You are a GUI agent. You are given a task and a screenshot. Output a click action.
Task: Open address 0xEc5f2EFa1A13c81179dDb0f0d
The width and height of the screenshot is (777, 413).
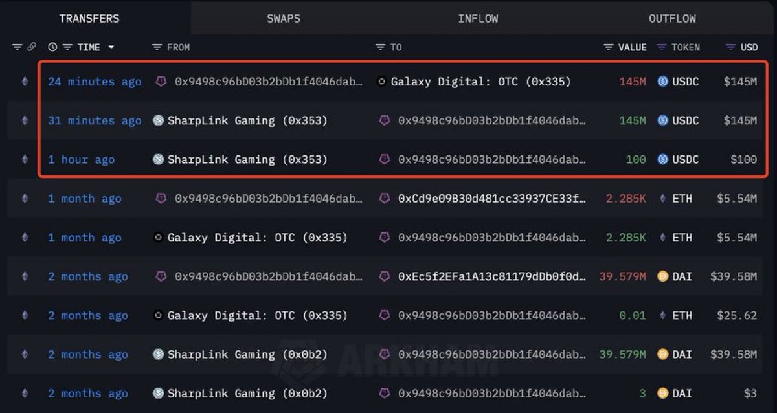coord(491,276)
